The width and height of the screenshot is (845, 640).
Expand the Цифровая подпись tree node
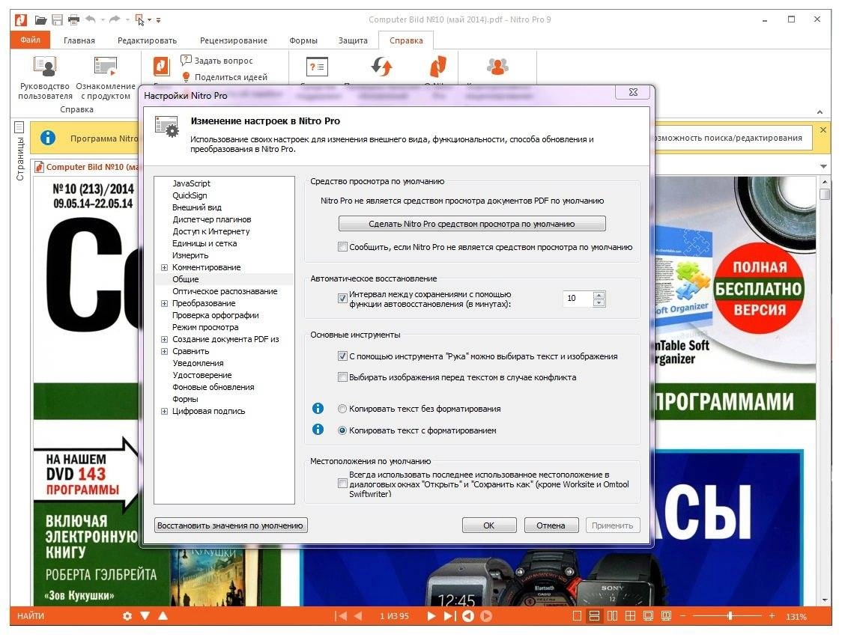(164, 411)
